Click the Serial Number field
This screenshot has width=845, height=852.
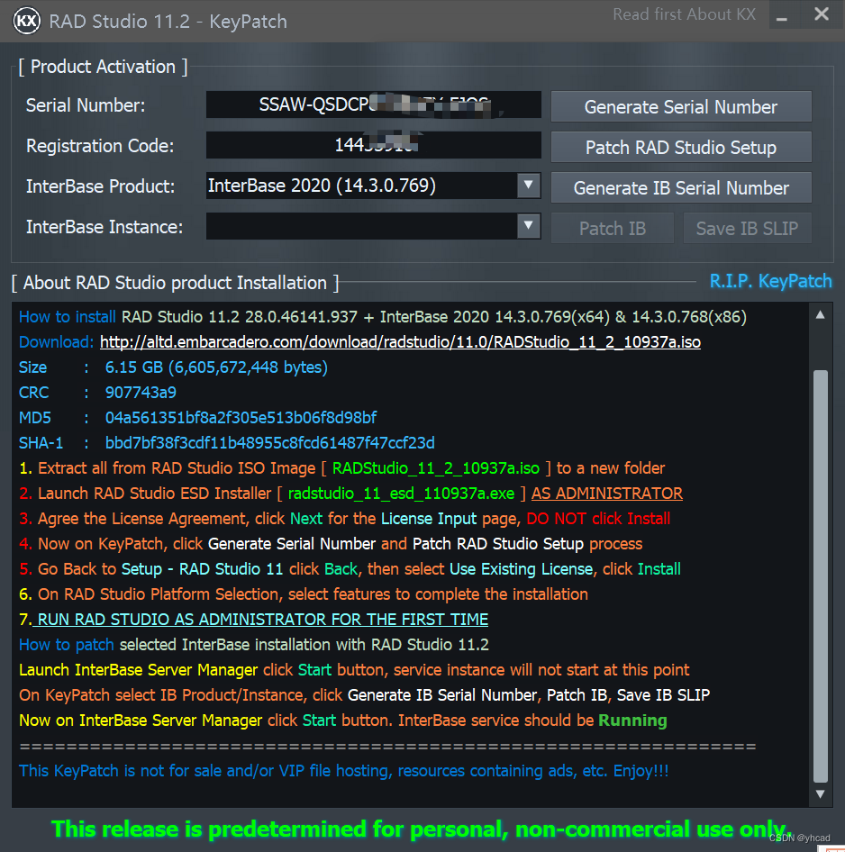coord(373,104)
